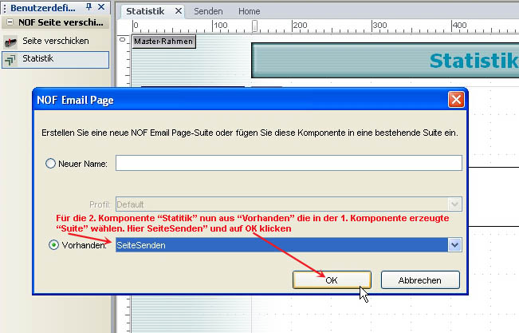Click into the Neuer Name text field
Image resolution: width=519 pixels, height=333 pixels.
[289, 163]
